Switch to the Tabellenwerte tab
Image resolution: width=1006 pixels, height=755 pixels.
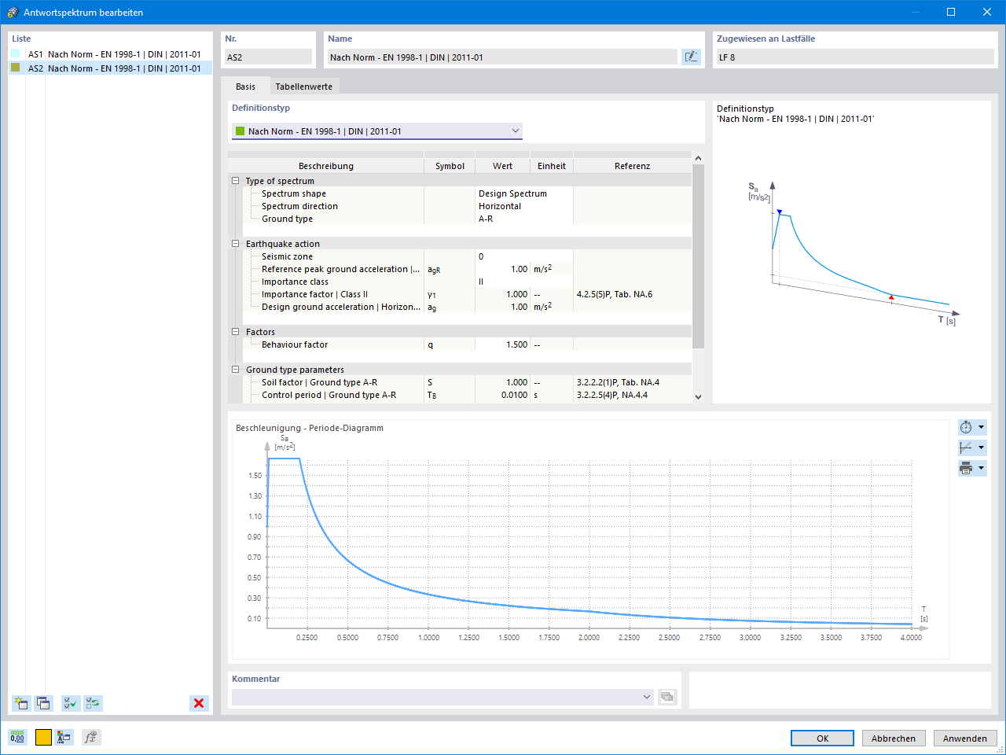pos(303,87)
